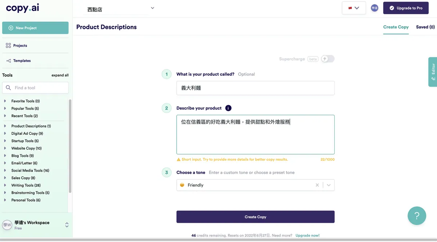Click the dark Create Copy button

pyautogui.click(x=255, y=217)
